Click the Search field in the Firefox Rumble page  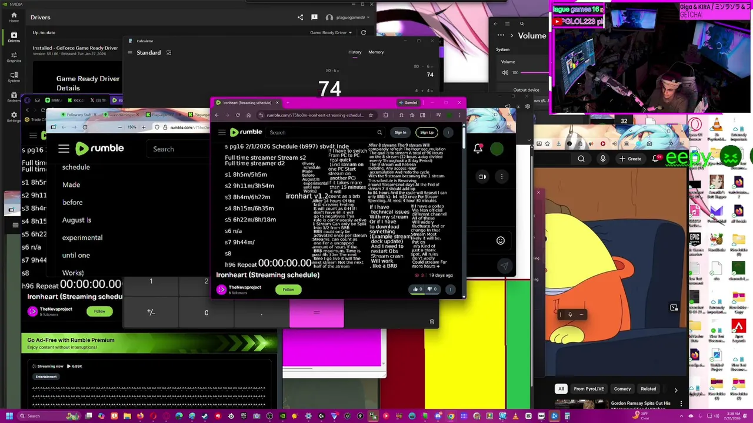[179, 149]
